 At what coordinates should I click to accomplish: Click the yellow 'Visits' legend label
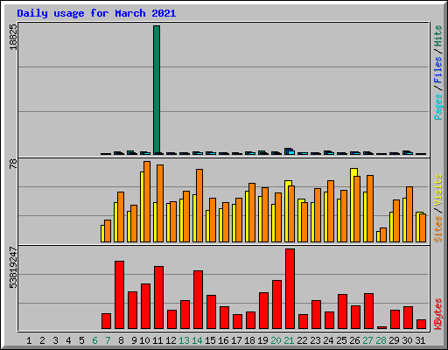tap(437, 191)
